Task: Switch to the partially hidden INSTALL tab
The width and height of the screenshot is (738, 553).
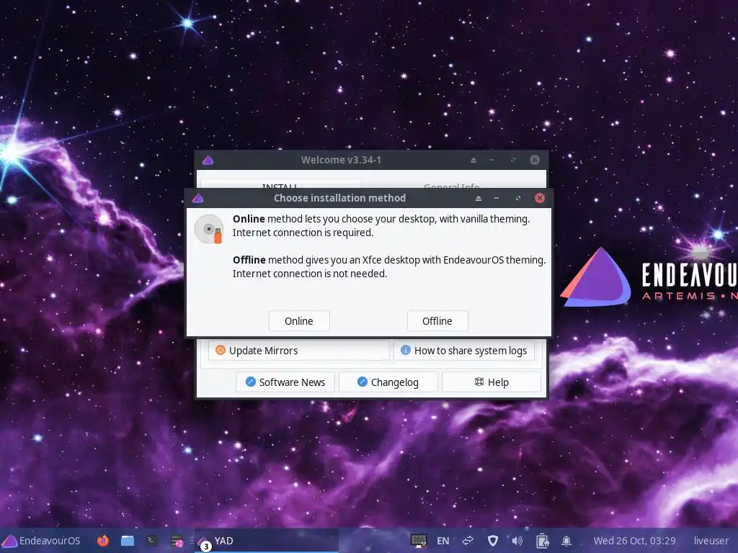Action: pyautogui.click(x=281, y=184)
